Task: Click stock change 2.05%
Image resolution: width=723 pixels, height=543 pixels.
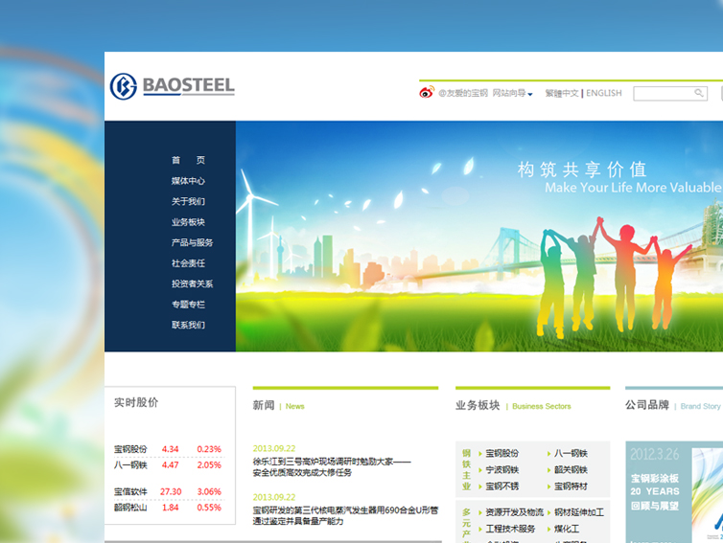Action: pyautogui.click(x=209, y=464)
